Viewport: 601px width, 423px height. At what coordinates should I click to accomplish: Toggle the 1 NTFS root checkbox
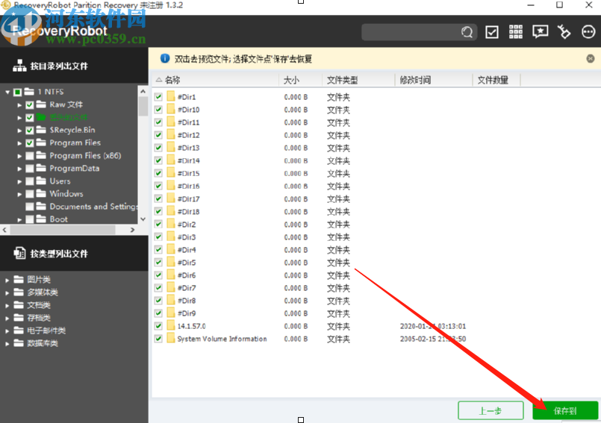pyautogui.click(x=18, y=92)
